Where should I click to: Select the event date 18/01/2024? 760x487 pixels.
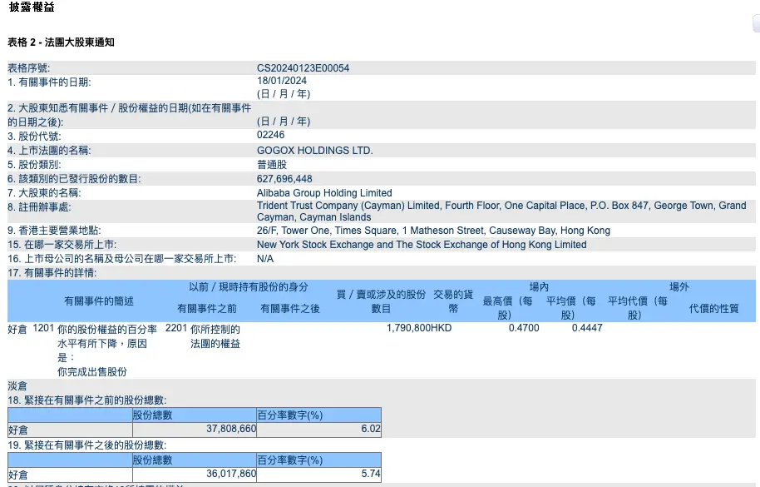tap(282, 81)
